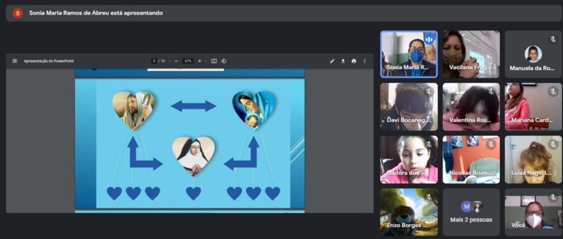
Task: Select the pen annotation tool
Action: (x=332, y=61)
